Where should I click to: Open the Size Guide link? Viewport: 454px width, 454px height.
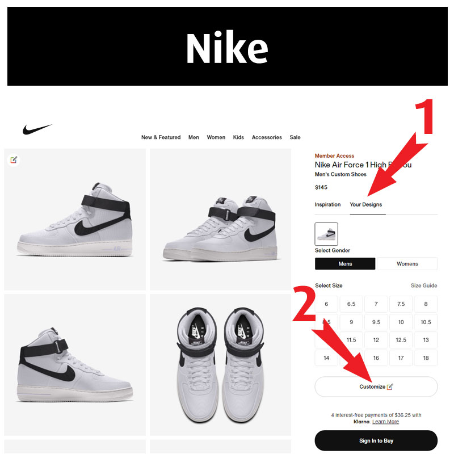423,285
